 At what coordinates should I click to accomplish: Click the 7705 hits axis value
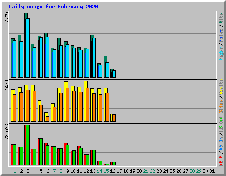7,17
